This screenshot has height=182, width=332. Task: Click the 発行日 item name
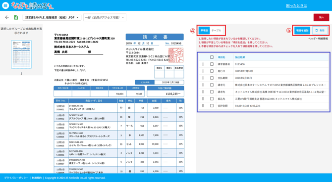[x=221, y=71]
